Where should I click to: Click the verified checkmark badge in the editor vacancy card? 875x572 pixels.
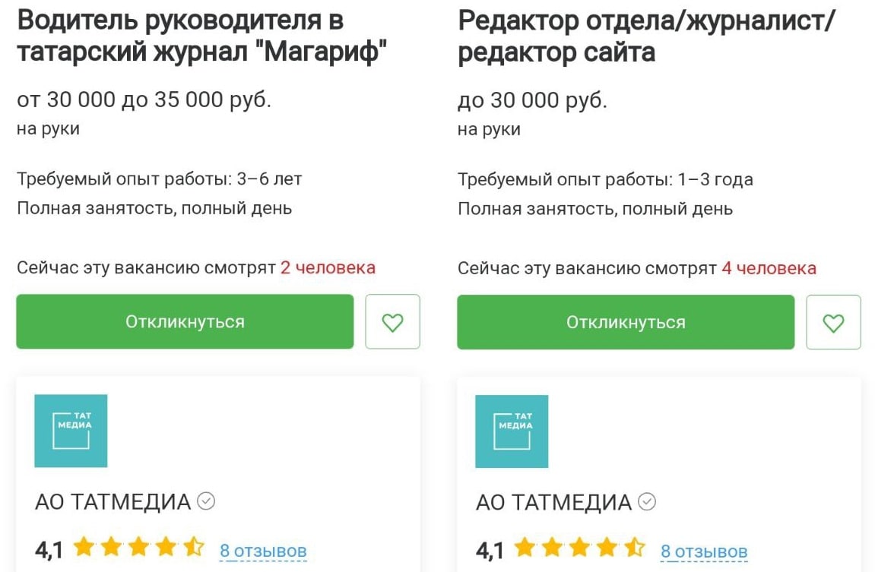[647, 501]
